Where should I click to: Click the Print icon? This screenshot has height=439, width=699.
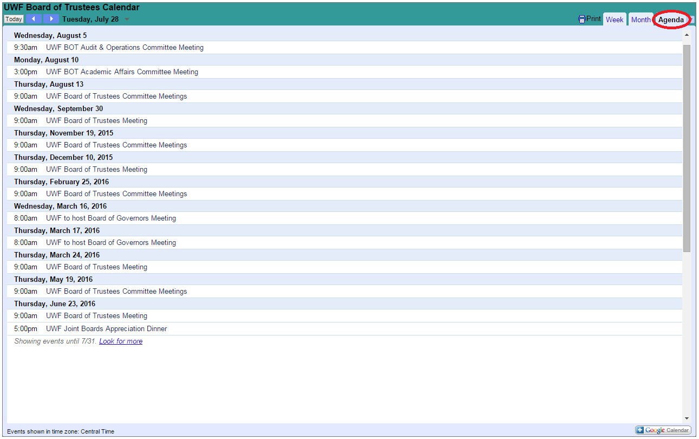pos(582,19)
